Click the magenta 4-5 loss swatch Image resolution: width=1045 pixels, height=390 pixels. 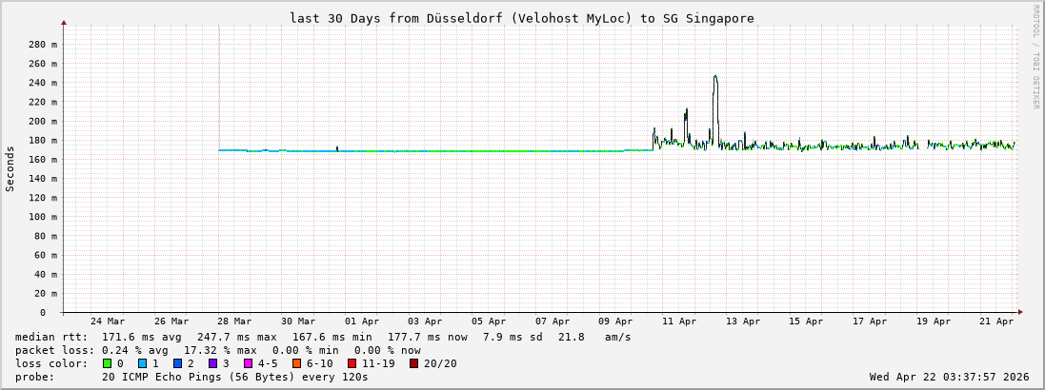tap(248, 363)
